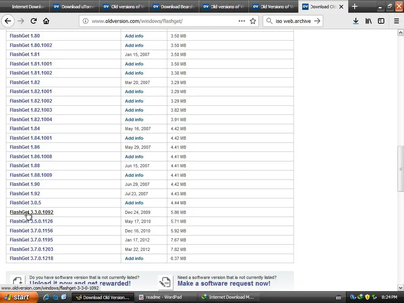Image resolution: width=404 pixels, height=303 pixels.
Task: Select Download Old Version taskbar button
Action: (103, 297)
